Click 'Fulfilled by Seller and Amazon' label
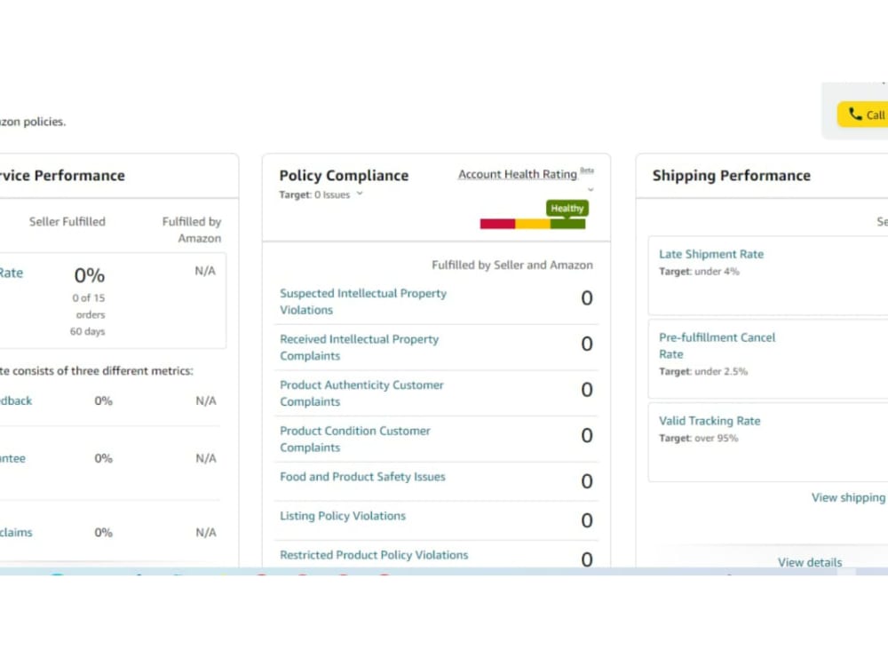 [x=512, y=265]
